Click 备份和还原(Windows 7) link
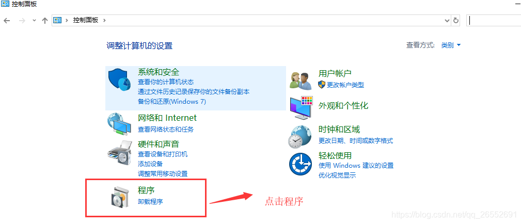The width and height of the screenshot is (521, 224). click(172, 101)
